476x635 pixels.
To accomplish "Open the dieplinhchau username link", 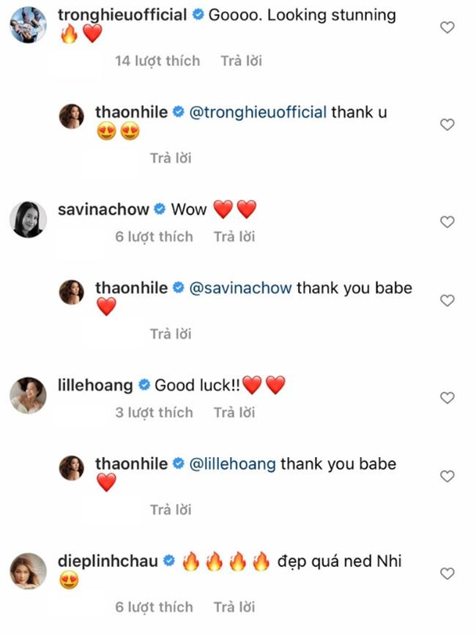I will click(107, 562).
